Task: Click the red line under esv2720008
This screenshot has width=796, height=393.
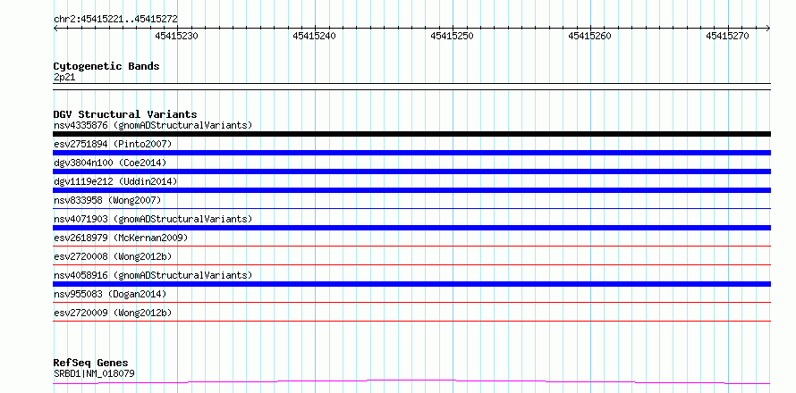Action: click(411, 264)
